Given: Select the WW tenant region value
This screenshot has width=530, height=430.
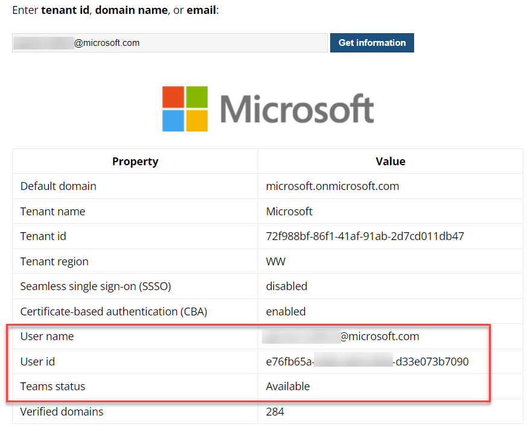Looking at the screenshot, I should (276, 262).
